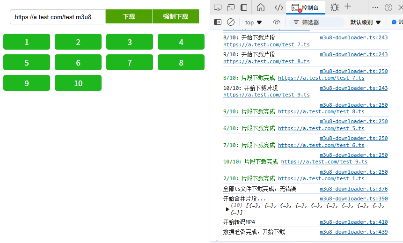Click segment button 10
403x243 pixels.
point(78,83)
